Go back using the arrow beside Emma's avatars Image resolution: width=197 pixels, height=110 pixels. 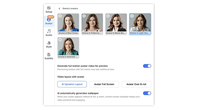tap(59, 9)
